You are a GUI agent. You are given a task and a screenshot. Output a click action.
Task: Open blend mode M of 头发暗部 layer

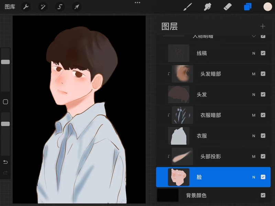click(x=254, y=74)
